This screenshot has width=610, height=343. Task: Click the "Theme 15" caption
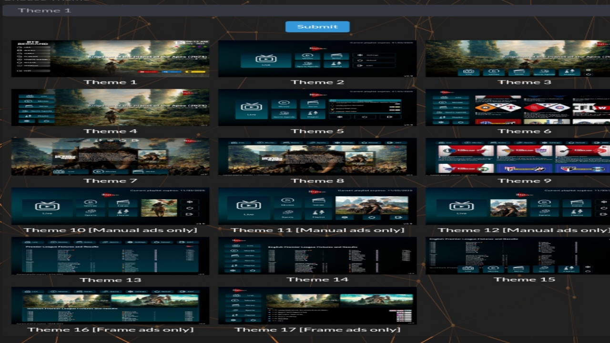click(x=524, y=279)
